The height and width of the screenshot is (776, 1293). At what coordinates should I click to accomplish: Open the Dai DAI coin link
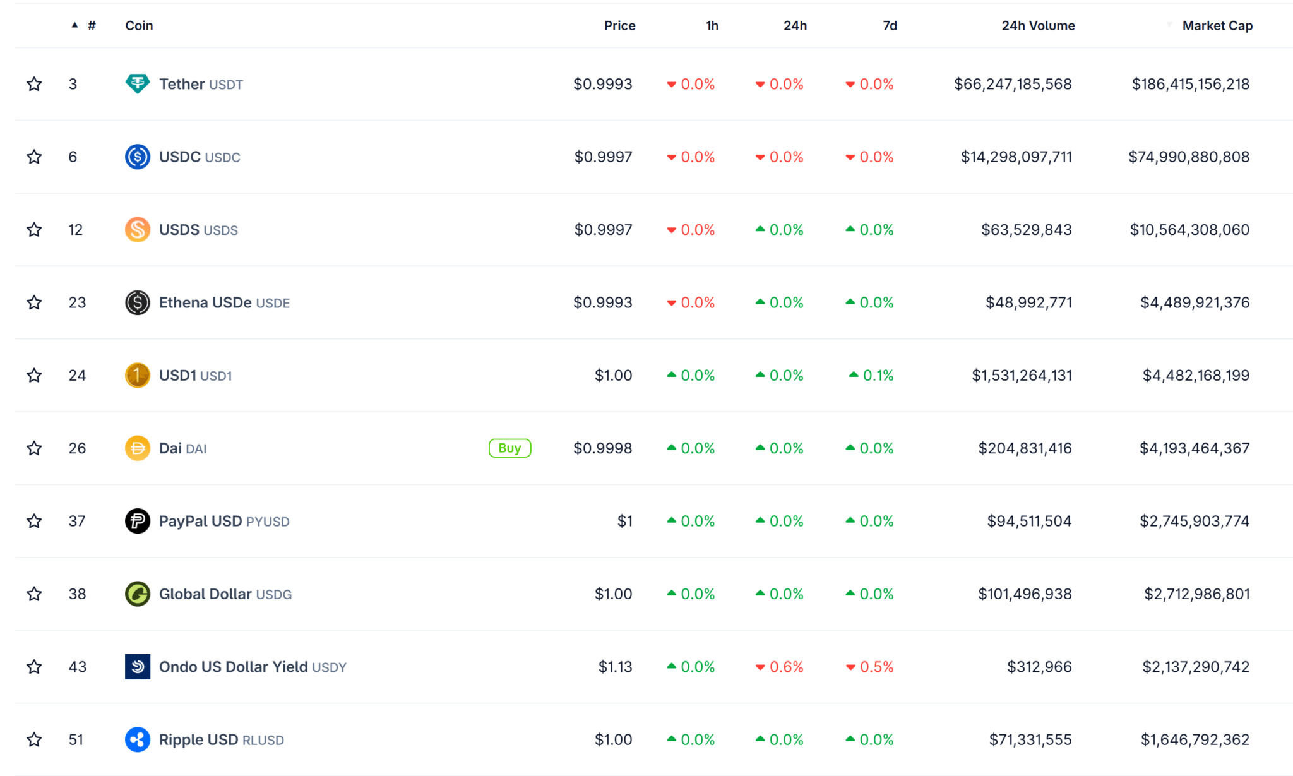182,448
